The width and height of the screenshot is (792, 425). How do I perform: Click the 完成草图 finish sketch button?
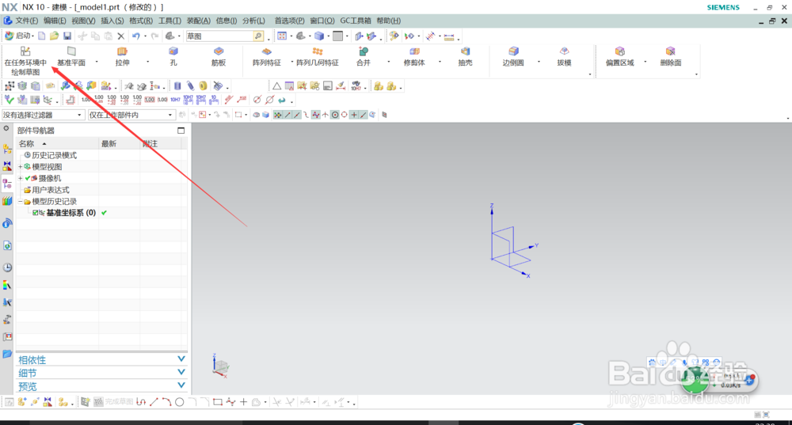click(x=113, y=402)
